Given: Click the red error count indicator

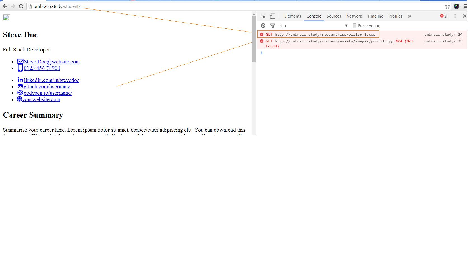Looking at the screenshot, I should tap(443, 16).
